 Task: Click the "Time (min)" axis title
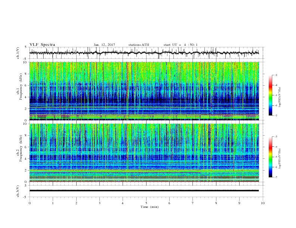coord(149,207)
